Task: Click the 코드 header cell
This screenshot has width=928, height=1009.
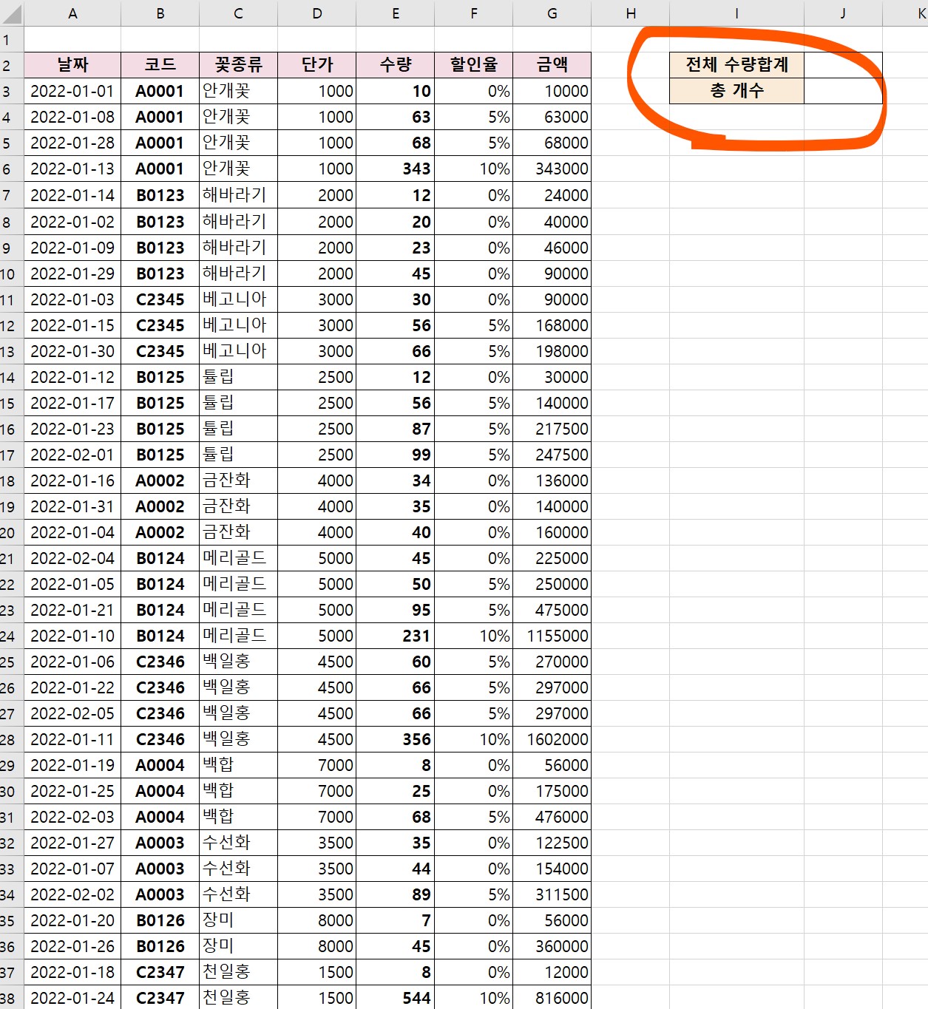Action: [160, 65]
